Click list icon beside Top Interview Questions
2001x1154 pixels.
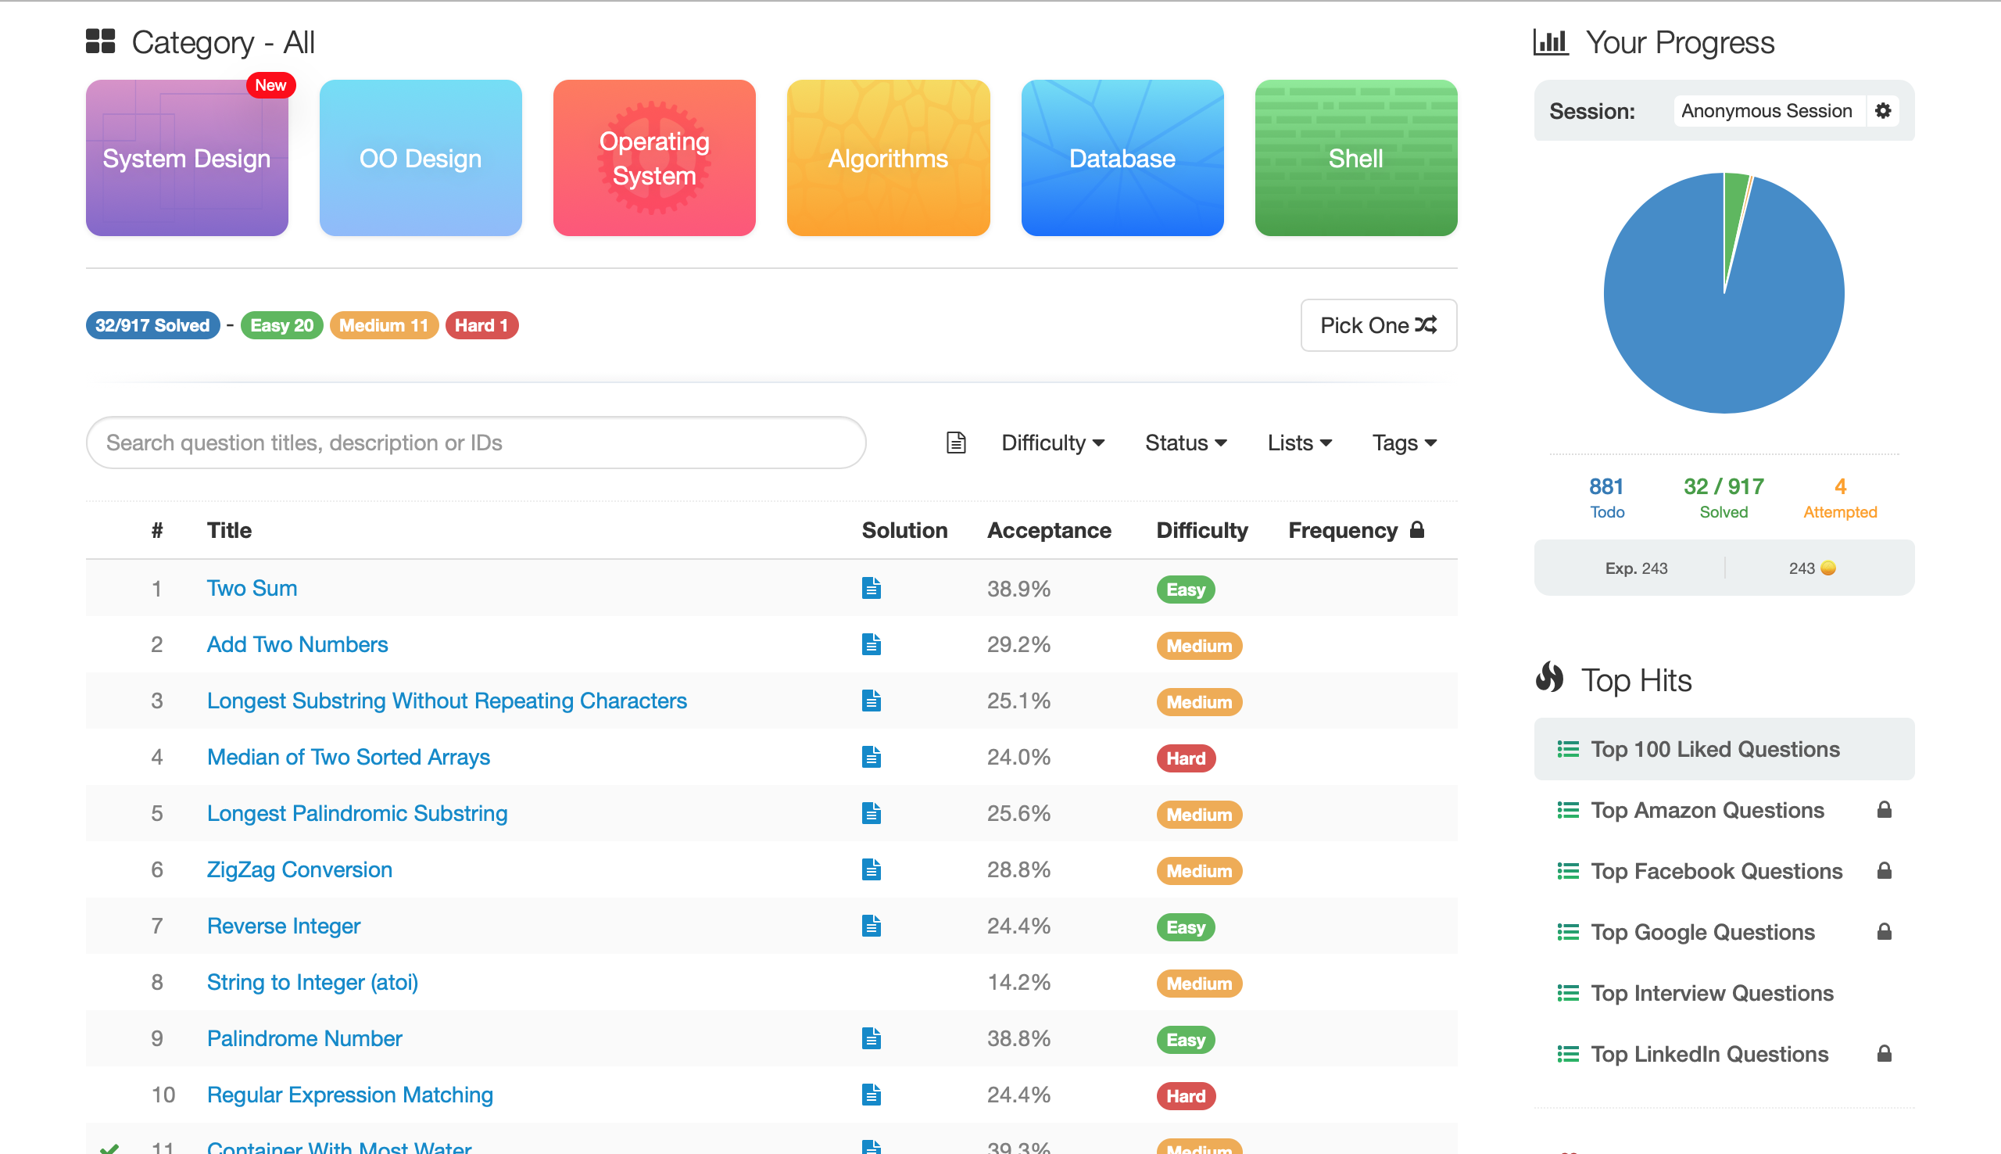[1568, 993]
